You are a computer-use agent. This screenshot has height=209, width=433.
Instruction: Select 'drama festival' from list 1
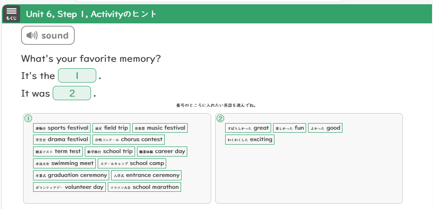coord(62,139)
